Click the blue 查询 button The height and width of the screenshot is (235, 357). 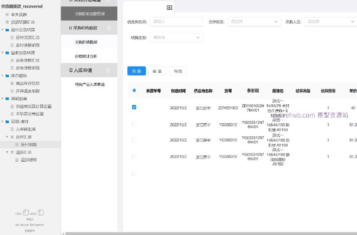tap(137, 71)
